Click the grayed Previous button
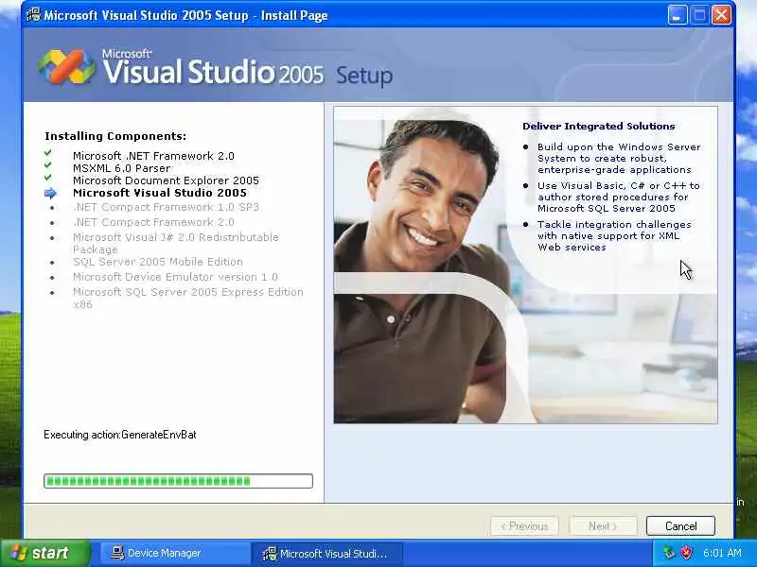The width and height of the screenshot is (757, 567). (524, 526)
